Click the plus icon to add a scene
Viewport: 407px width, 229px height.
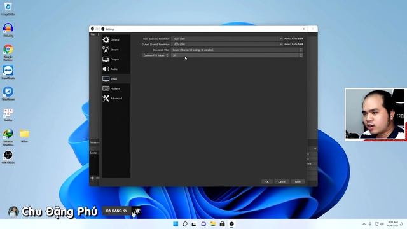(92, 178)
